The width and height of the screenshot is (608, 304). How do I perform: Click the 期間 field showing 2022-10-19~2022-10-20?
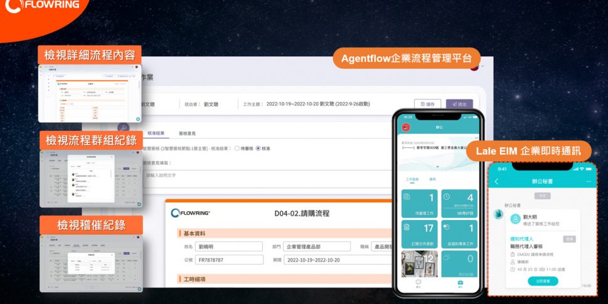(x=338, y=260)
